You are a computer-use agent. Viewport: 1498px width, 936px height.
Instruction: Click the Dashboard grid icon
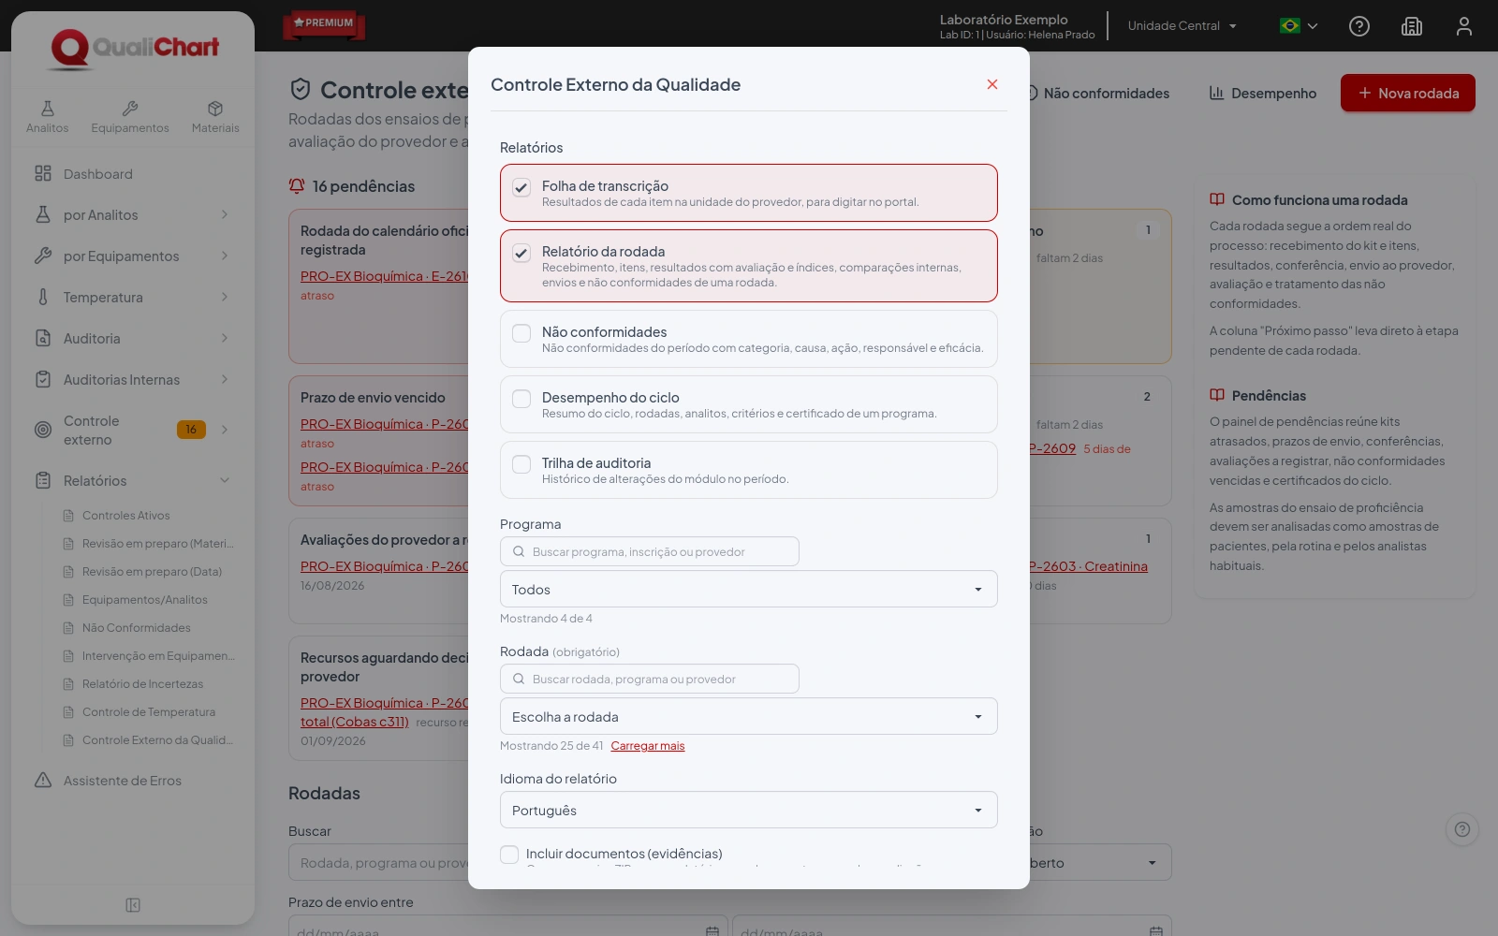[43, 173]
